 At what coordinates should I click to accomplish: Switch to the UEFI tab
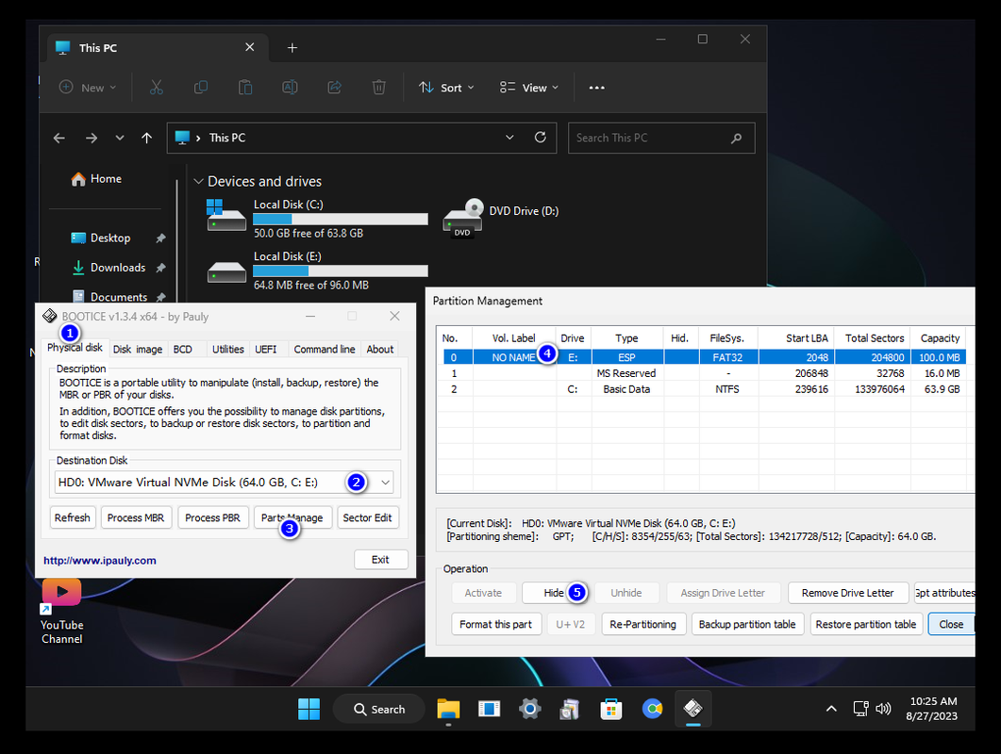click(x=266, y=350)
